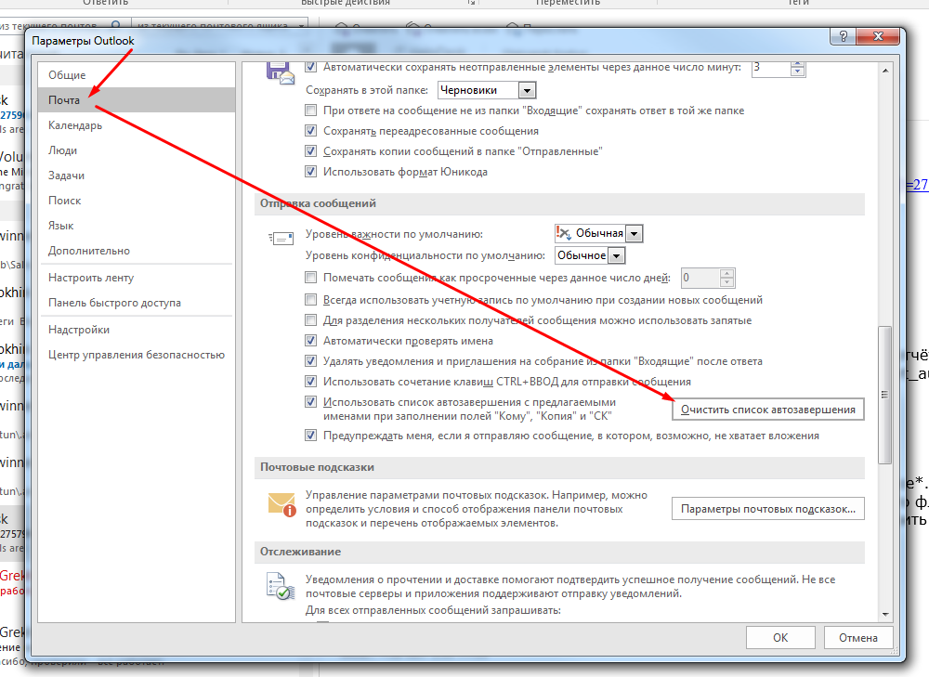This screenshot has width=929, height=677.
Task: Increase the autosave minutes spinner
Action: coord(798,65)
